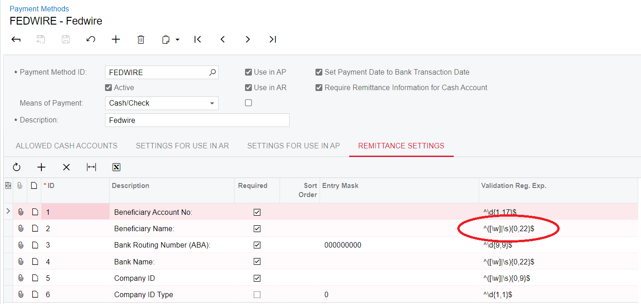
Task: Click the Payment Methods breadcrumb link
Action: tap(39, 9)
